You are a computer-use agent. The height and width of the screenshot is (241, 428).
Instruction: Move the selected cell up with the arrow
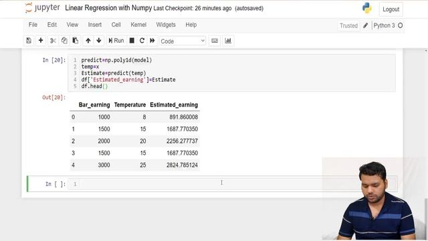[x=88, y=41]
